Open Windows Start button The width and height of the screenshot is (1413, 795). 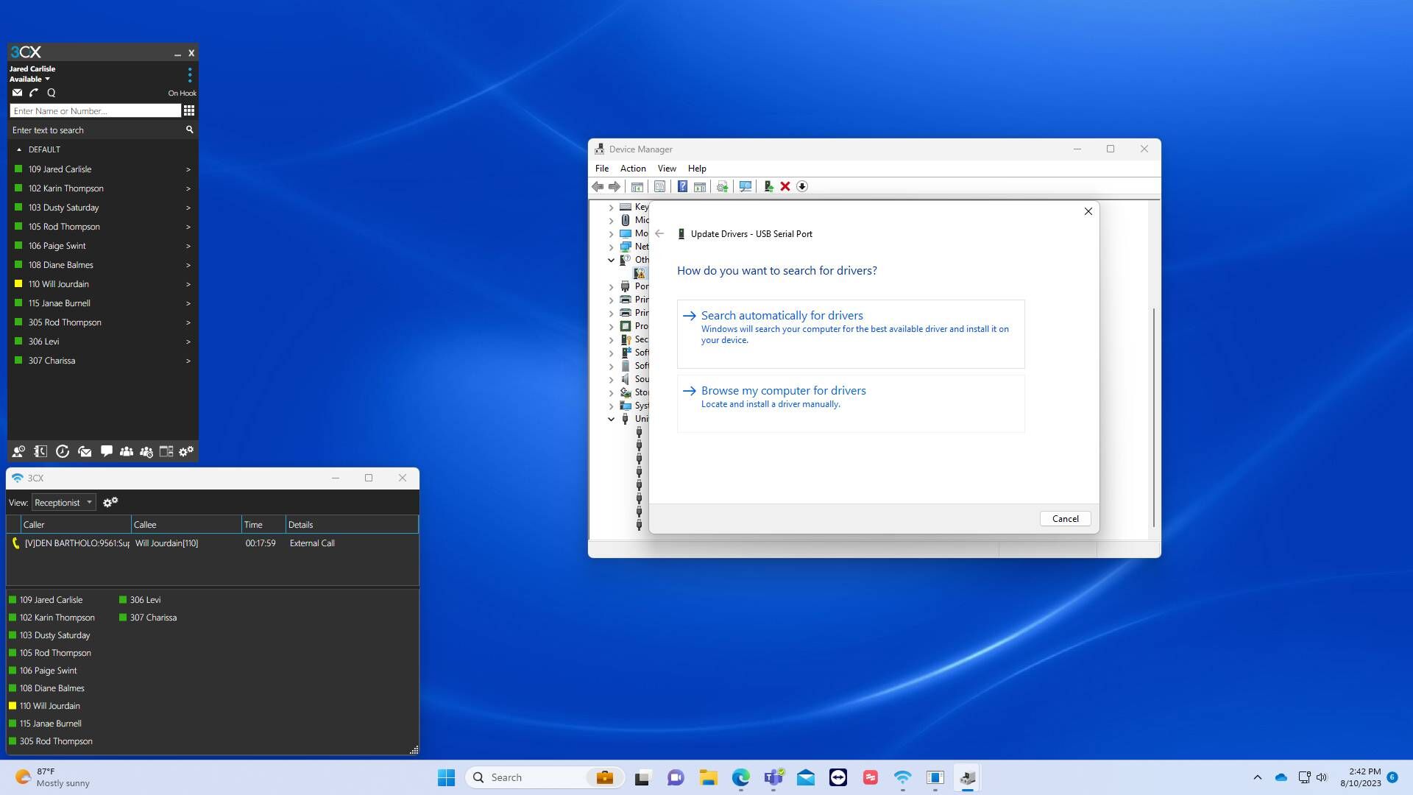tap(446, 777)
